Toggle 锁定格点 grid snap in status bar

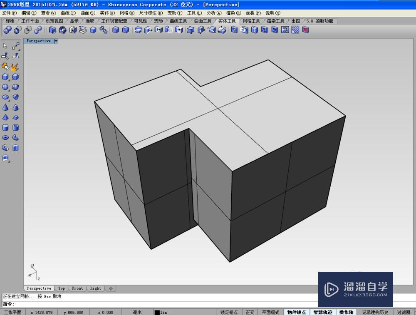tap(229, 313)
